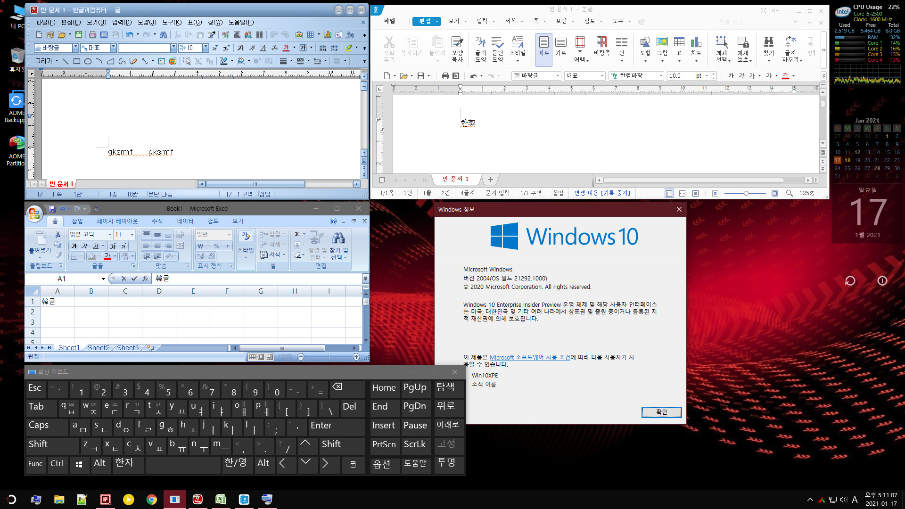Open Microsoft 소프트웨어 사용 조건 link
The image size is (905, 509).
[x=530, y=358]
